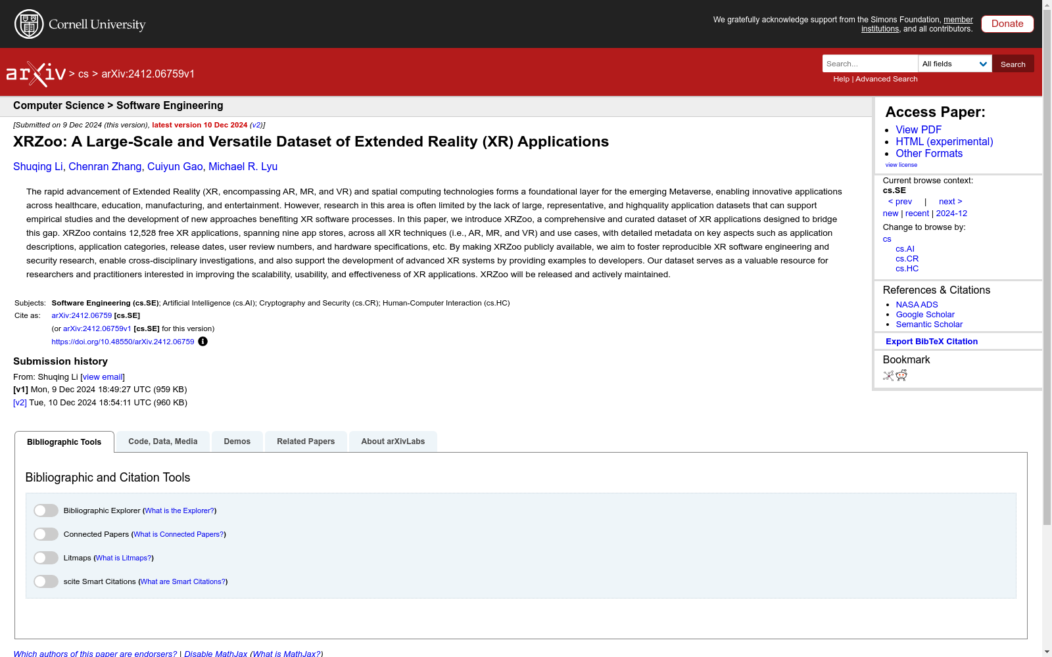Toggle the Bibliographic Explorer switch

tap(46, 510)
